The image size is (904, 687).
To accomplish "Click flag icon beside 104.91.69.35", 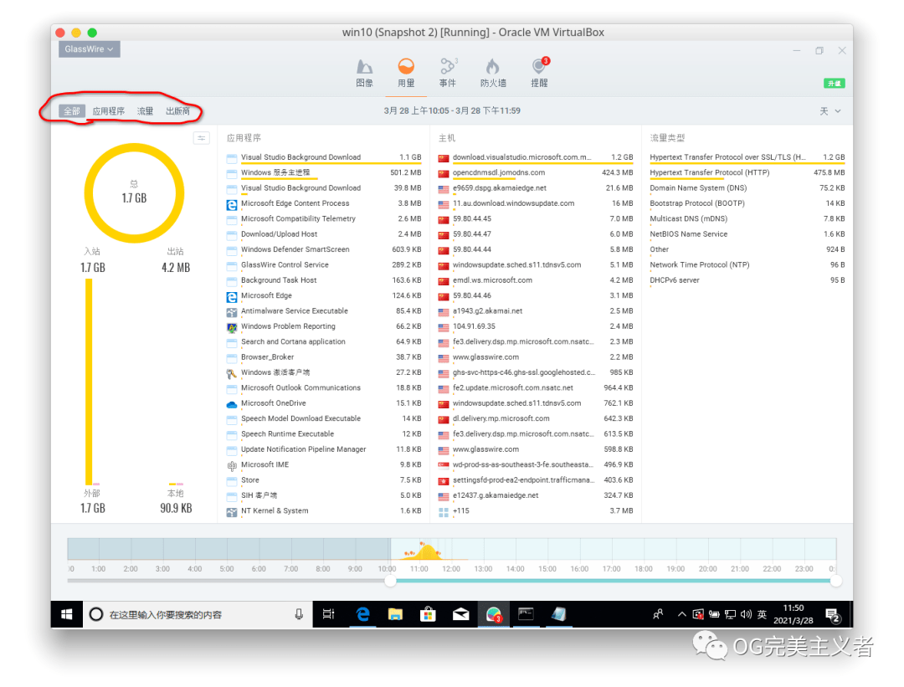I will pos(444,327).
